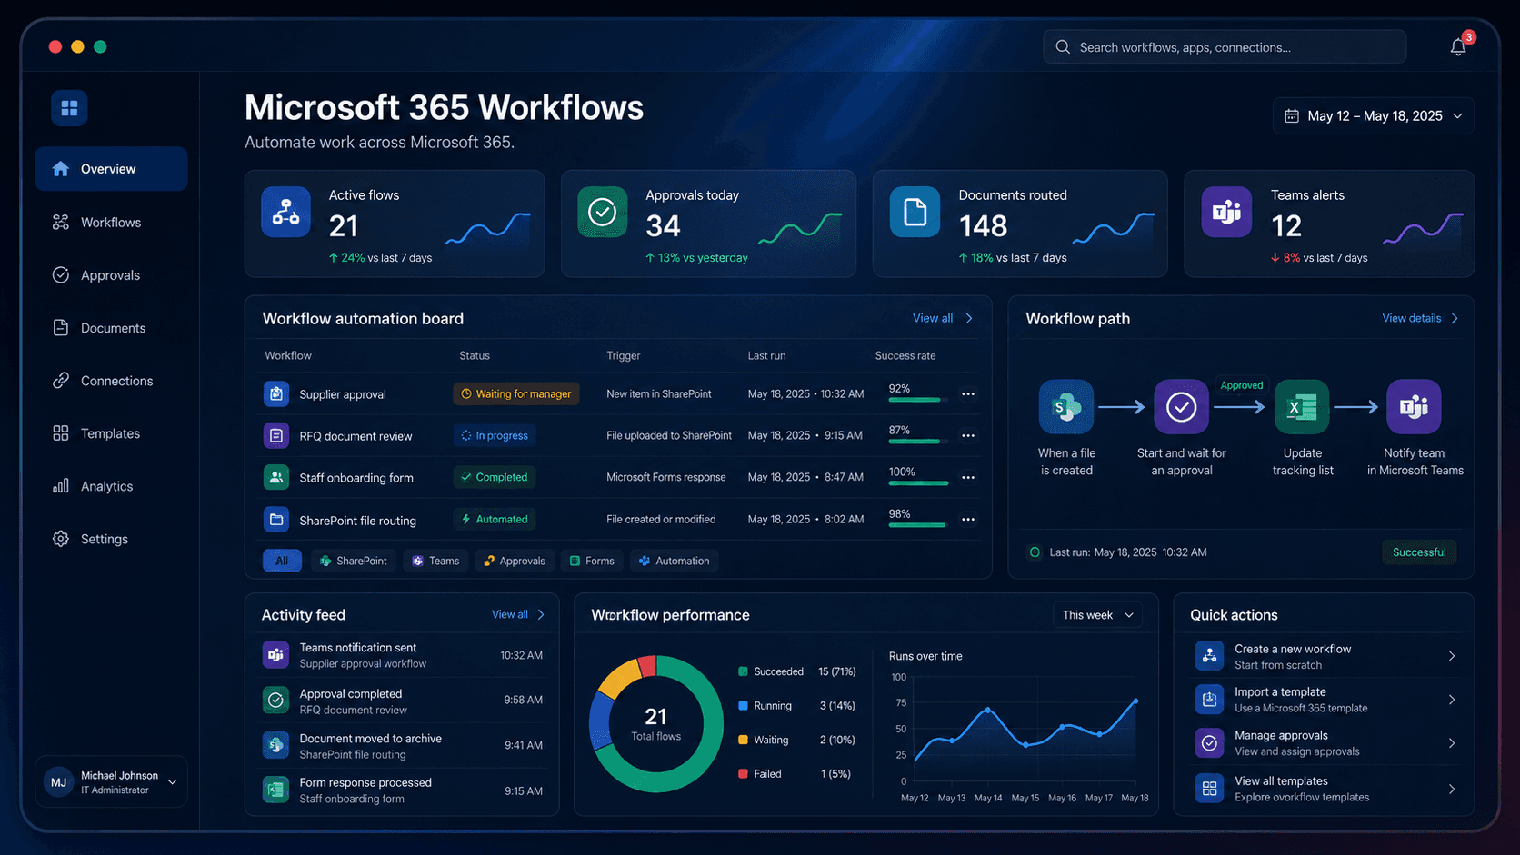The image size is (1520, 855).
Task: Toggle the Forms filter chip
Action: point(592,561)
